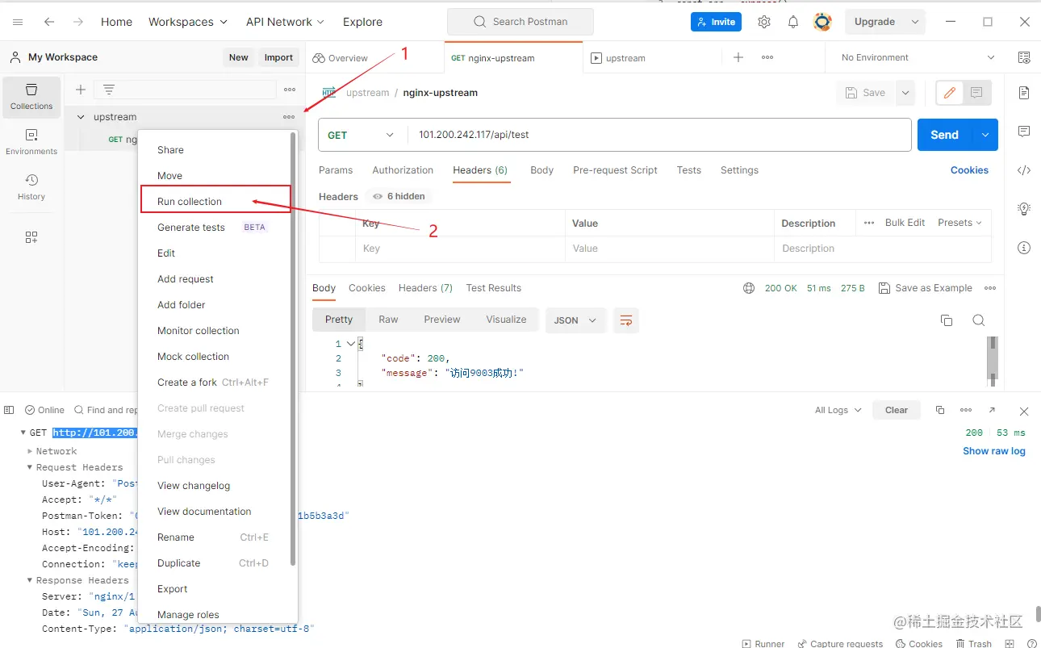Open Environments in the sidebar

(31, 142)
